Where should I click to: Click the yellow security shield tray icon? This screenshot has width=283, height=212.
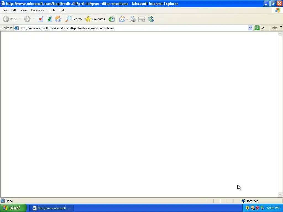coord(247,208)
